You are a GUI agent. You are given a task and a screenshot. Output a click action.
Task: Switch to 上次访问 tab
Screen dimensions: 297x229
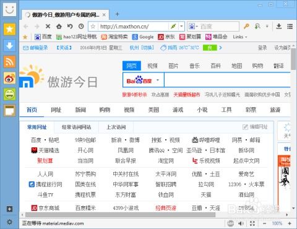116,127
